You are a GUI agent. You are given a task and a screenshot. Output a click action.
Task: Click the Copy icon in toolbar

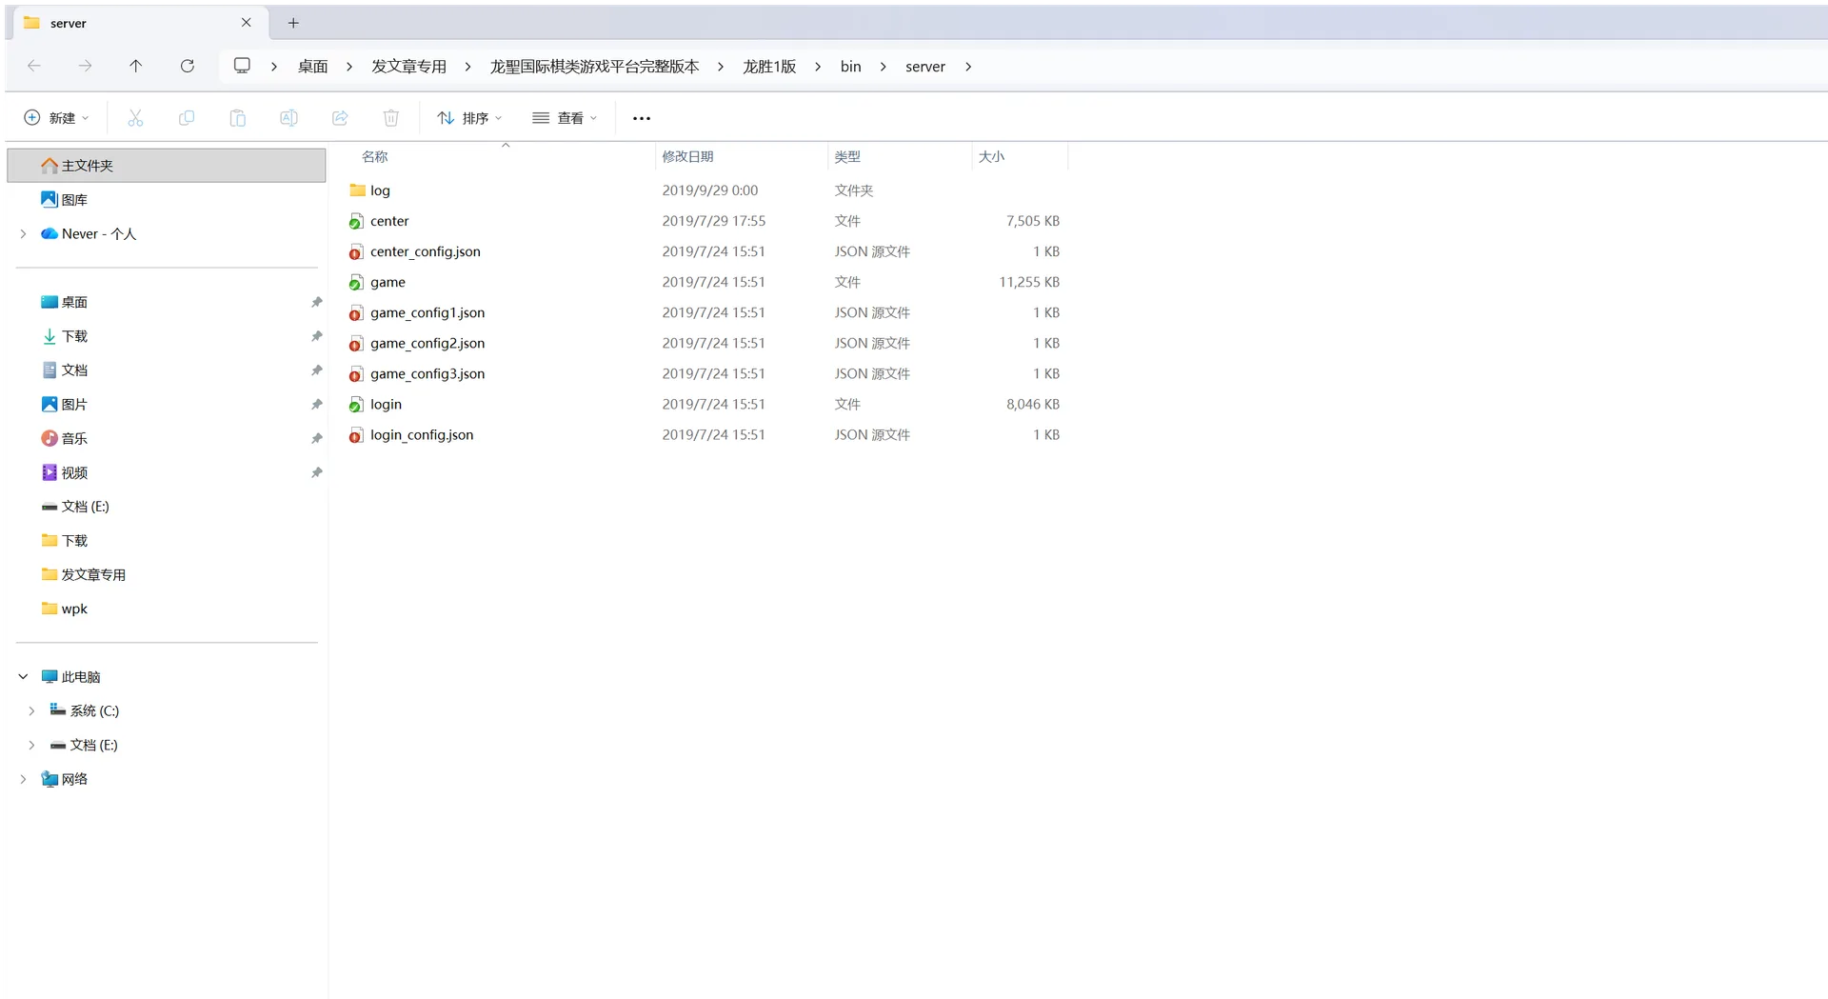click(187, 118)
